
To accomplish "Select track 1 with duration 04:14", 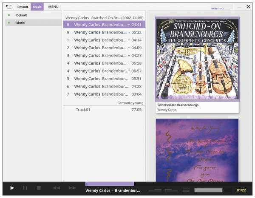I will point(104,40).
